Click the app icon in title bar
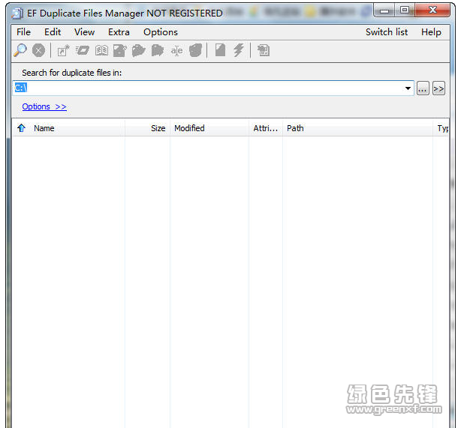This screenshot has height=428, width=458. pos(17,13)
